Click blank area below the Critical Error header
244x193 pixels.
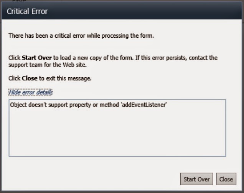(122, 25)
